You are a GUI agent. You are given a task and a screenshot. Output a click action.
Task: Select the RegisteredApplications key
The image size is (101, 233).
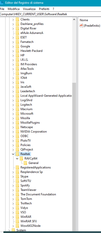35,167
